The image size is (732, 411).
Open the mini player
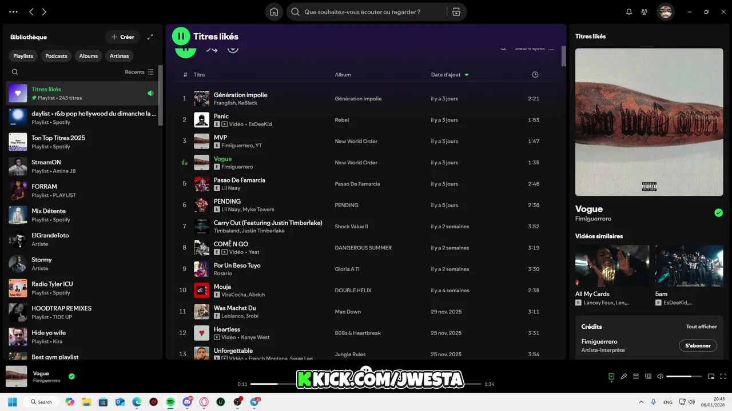711,376
